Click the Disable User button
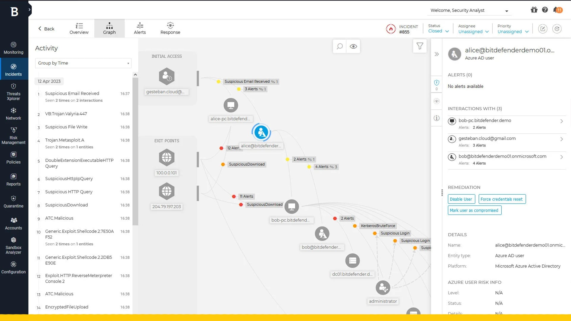Viewport: 571px width, 321px height. (x=461, y=199)
